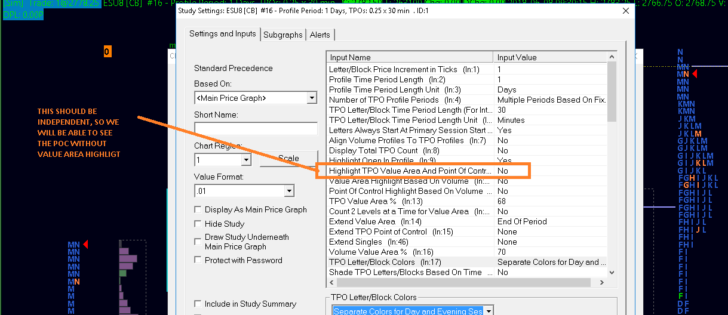Screen dimensions: 728x315
Task: Open the Value Format dropdown
Action: [289, 191]
